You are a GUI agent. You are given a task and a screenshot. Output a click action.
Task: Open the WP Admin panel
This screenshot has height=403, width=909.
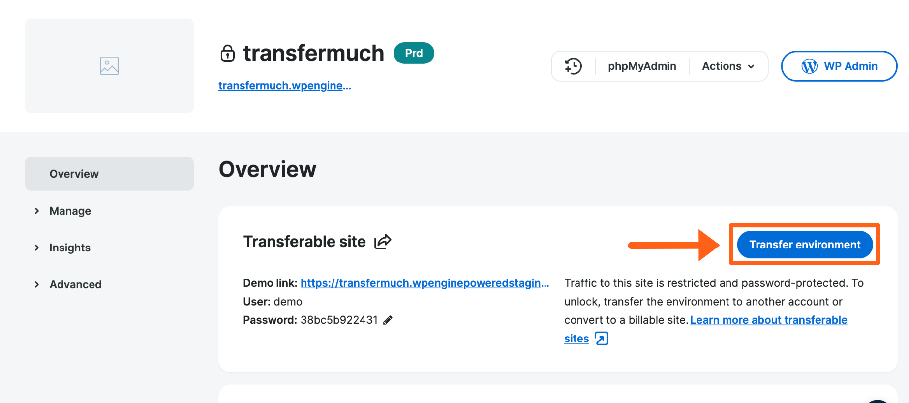[x=839, y=66]
